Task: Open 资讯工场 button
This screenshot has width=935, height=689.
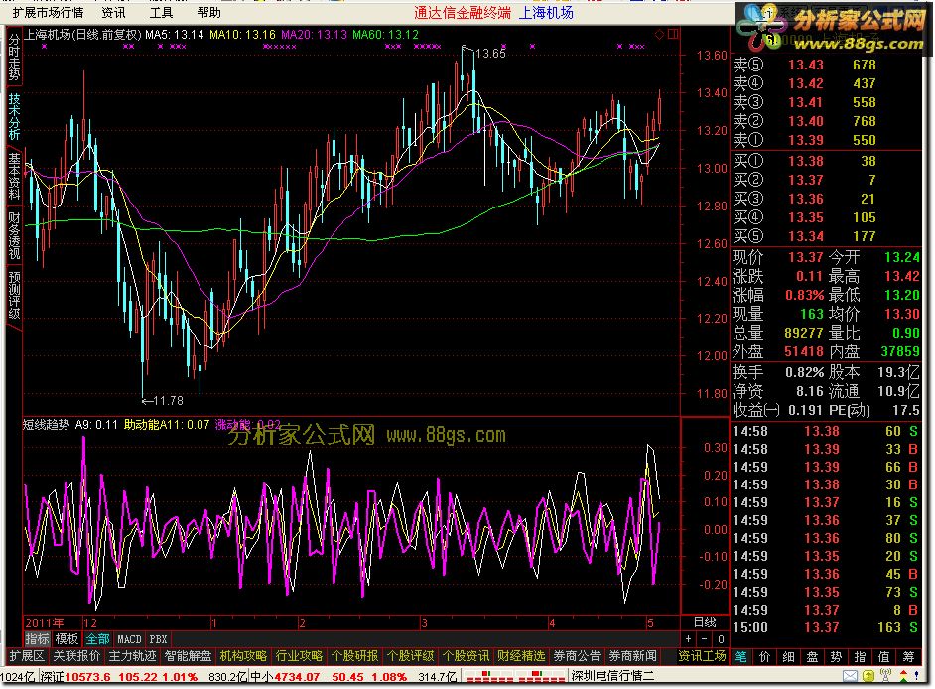Action: (x=702, y=656)
